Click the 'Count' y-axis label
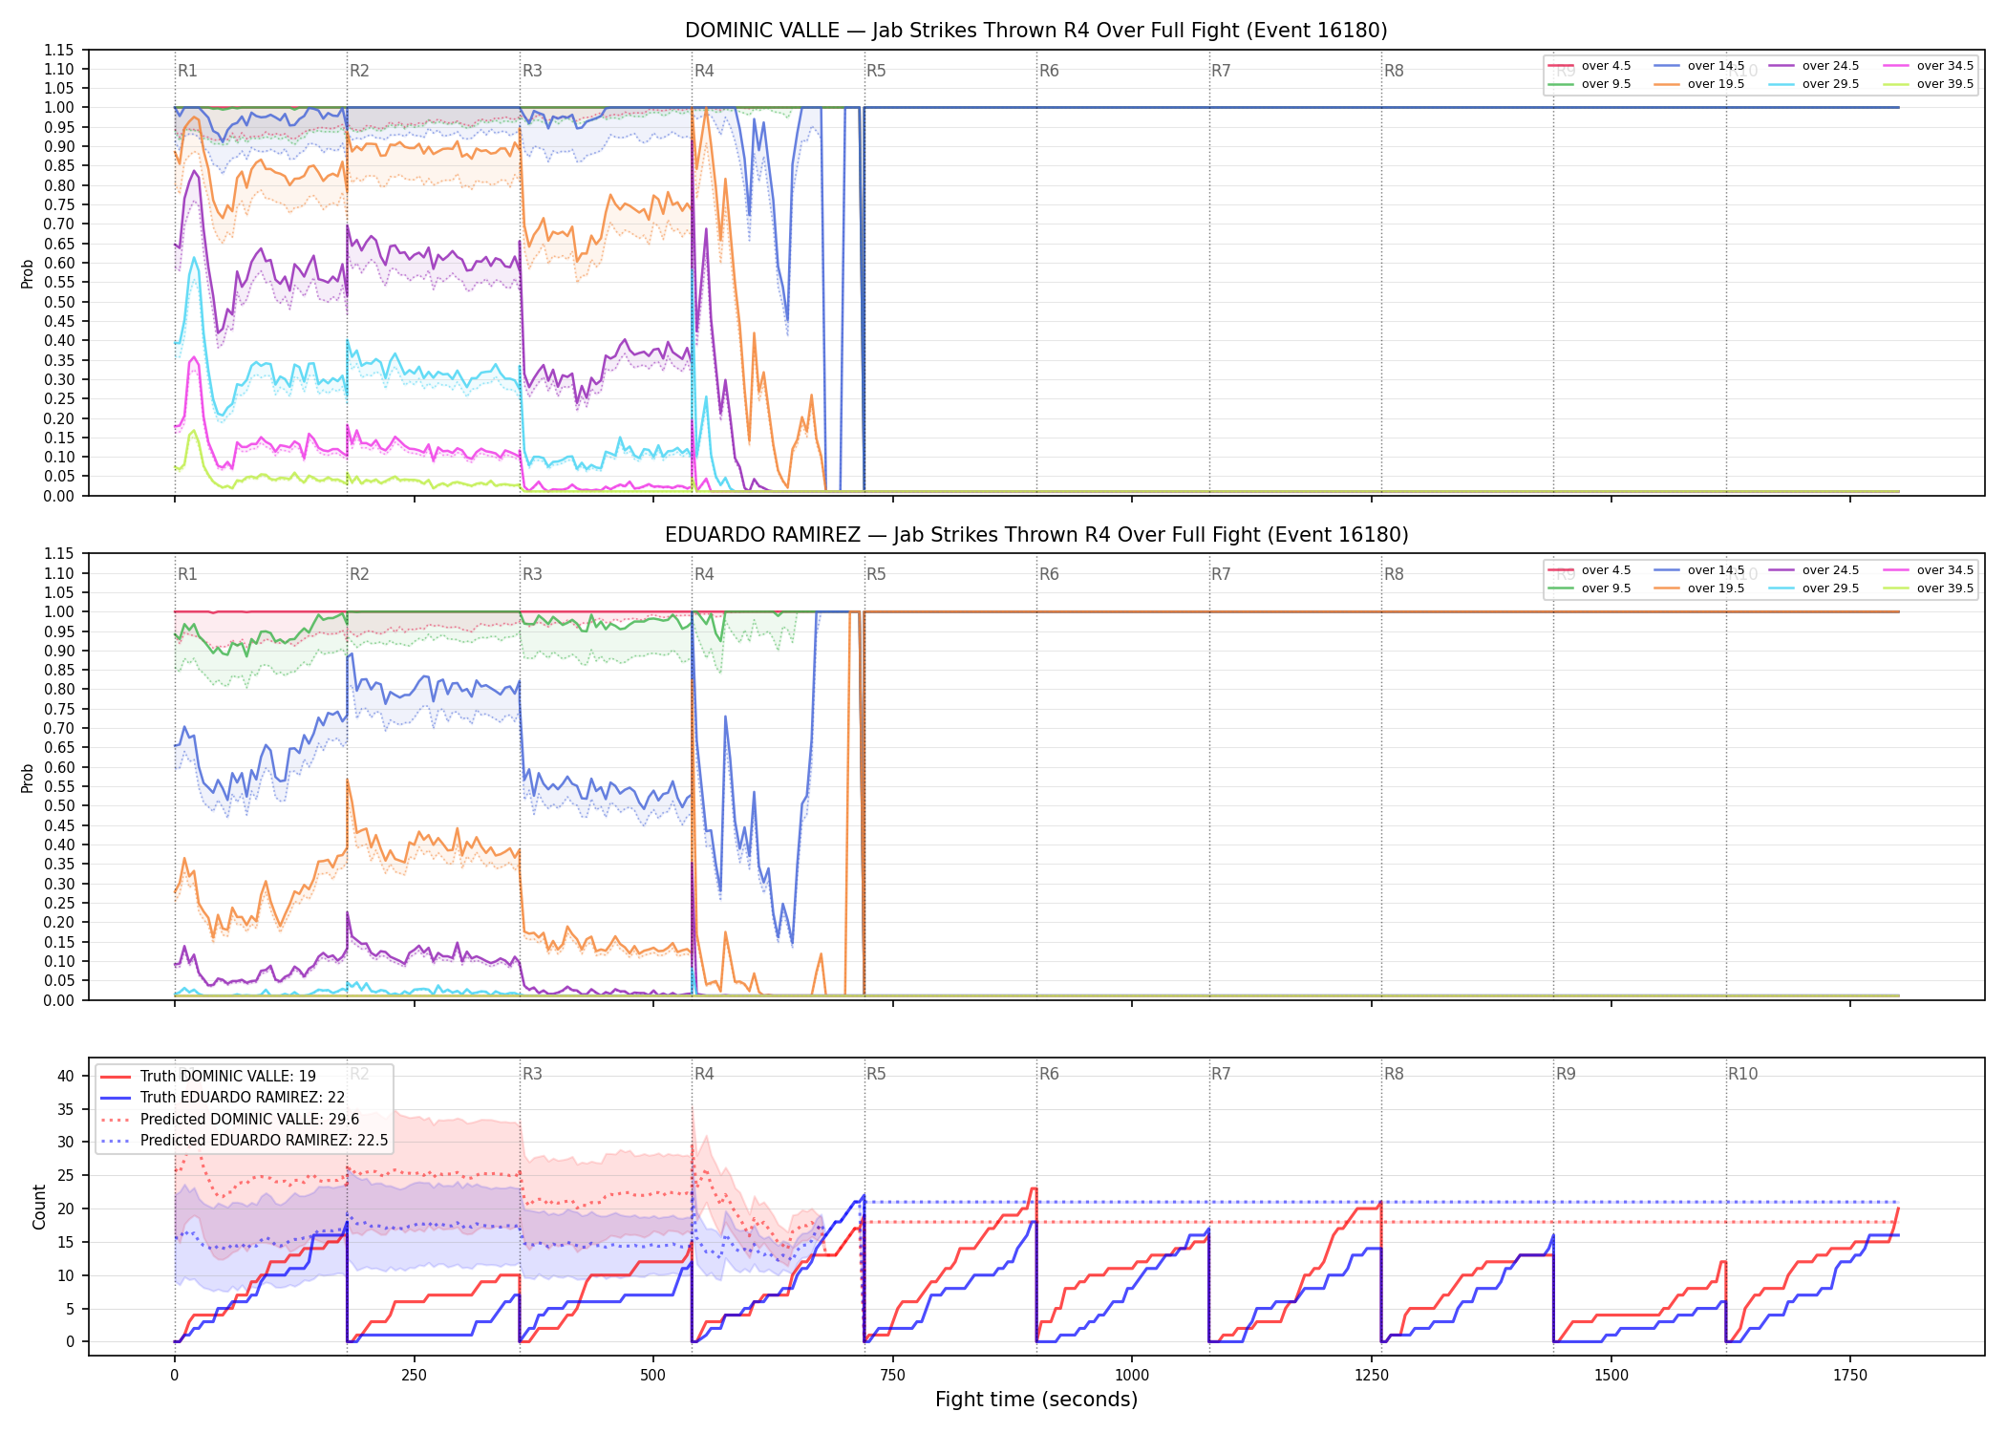Image resolution: width=2006 pixels, height=1433 pixels. point(39,1207)
